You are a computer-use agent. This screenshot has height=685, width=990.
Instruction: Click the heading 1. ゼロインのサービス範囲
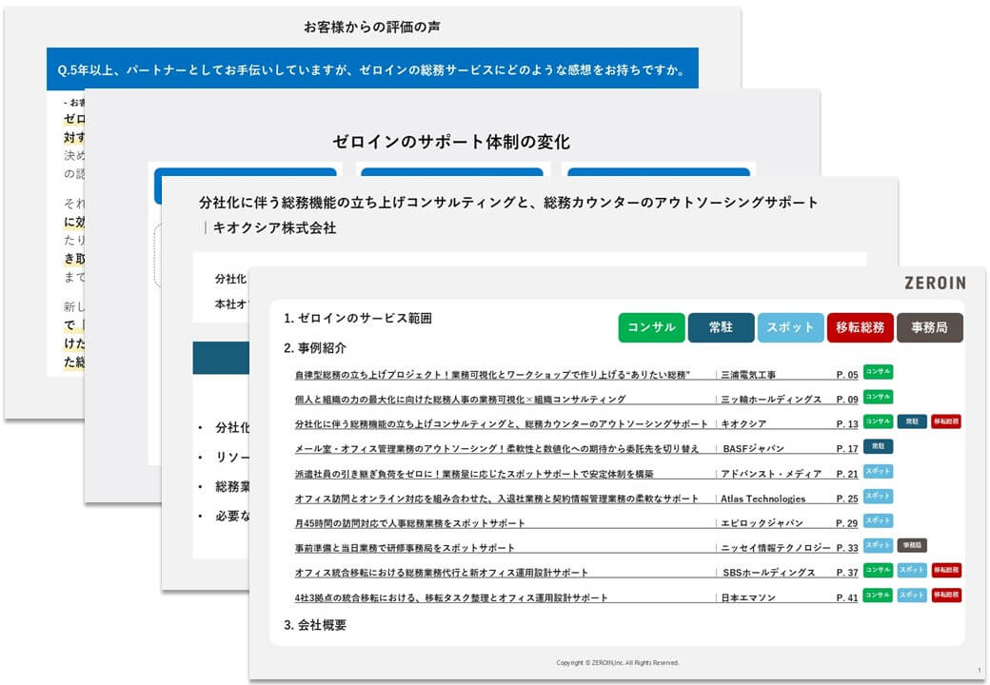[x=357, y=319]
